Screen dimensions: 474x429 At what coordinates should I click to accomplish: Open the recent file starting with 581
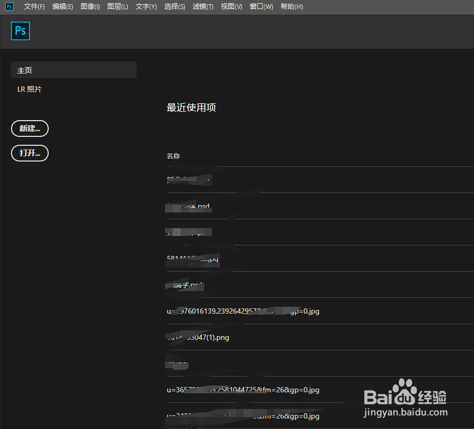[192, 259]
